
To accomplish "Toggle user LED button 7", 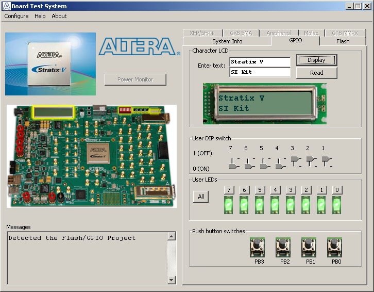I will pyautogui.click(x=229, y=190).
